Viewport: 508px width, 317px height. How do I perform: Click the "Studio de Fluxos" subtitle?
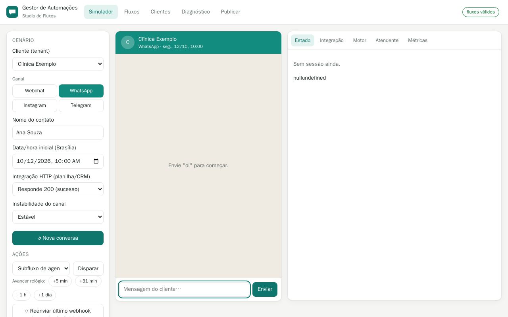(39, 16)
